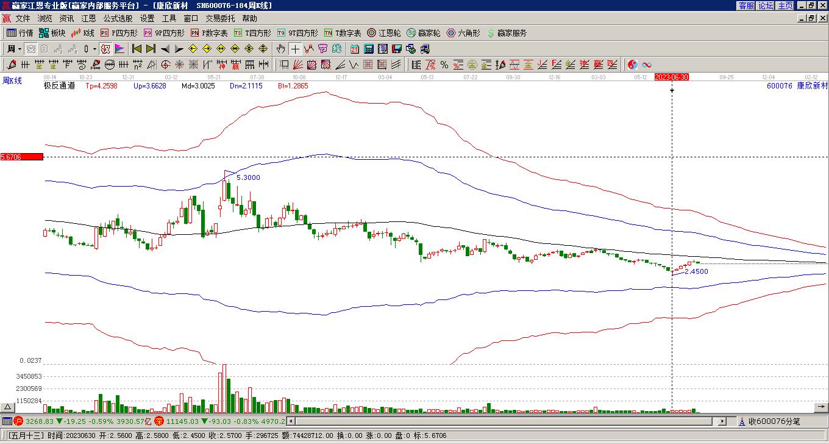This screenshot has height=444, width=829.
Task: Open the 9P四方形 tool
Action: pyautogui.click(x=164, y=33)
